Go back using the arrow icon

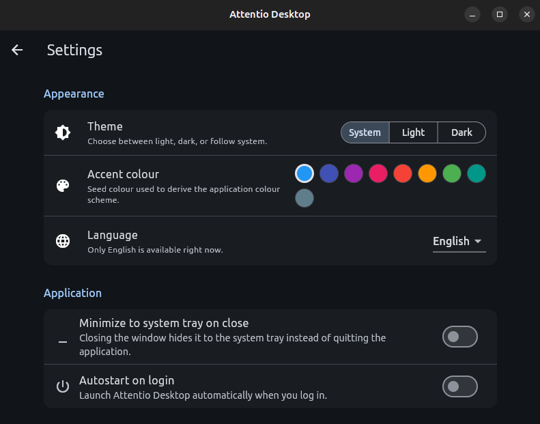(17, 50)
